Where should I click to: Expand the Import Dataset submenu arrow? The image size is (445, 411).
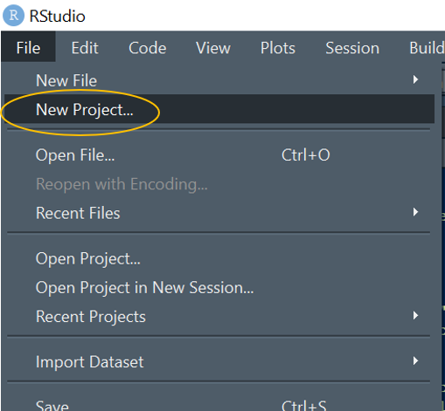[415, 361]
